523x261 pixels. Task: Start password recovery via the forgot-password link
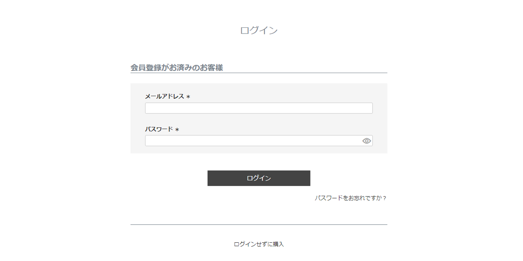coord(351,198)
